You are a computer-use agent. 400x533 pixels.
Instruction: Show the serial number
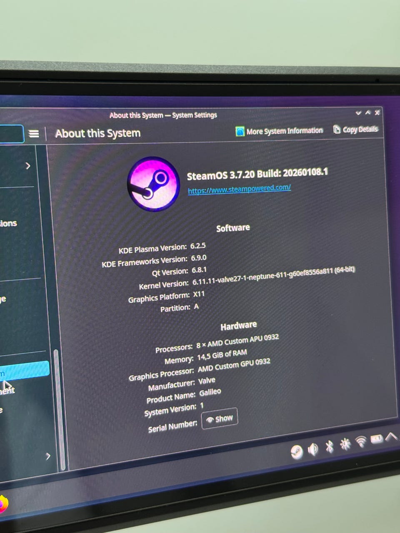(x=220, y=418)
